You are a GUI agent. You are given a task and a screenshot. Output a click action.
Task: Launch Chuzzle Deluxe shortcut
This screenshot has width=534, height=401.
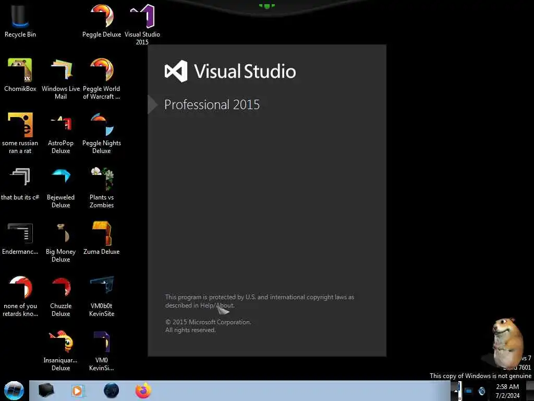coord(61,296)
